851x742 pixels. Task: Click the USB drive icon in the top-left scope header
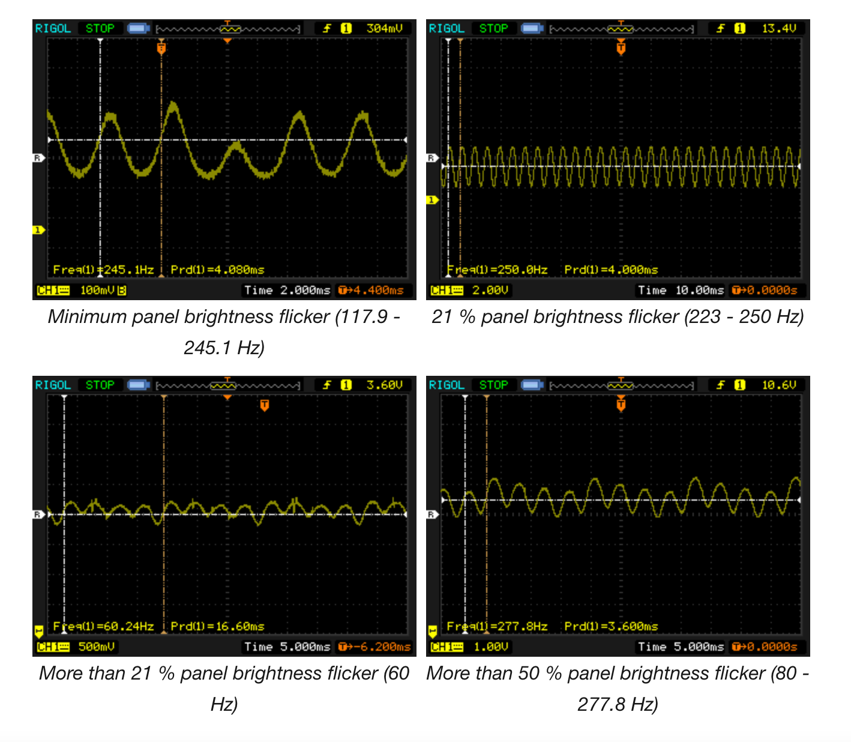point(139,28)
